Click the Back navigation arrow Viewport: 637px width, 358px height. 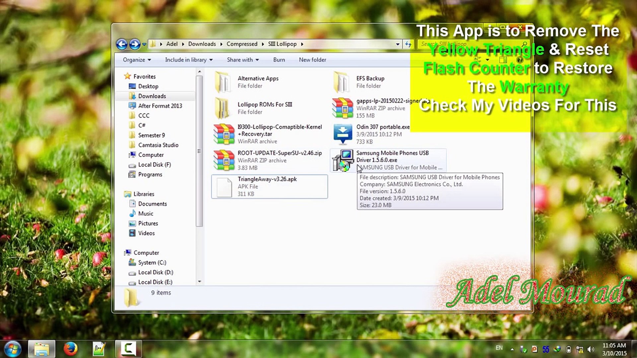point(121,44)
